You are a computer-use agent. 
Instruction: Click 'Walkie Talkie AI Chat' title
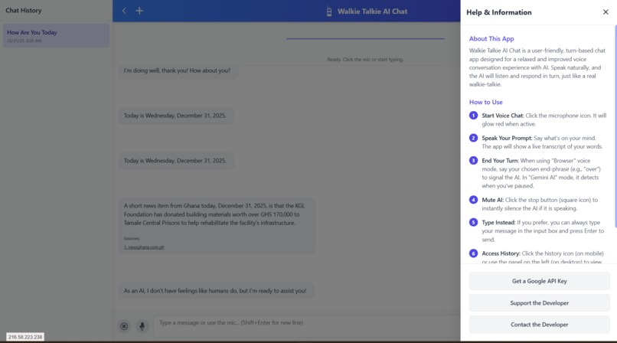click(372, 11)
